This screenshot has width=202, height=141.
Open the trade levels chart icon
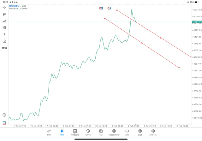4,21
